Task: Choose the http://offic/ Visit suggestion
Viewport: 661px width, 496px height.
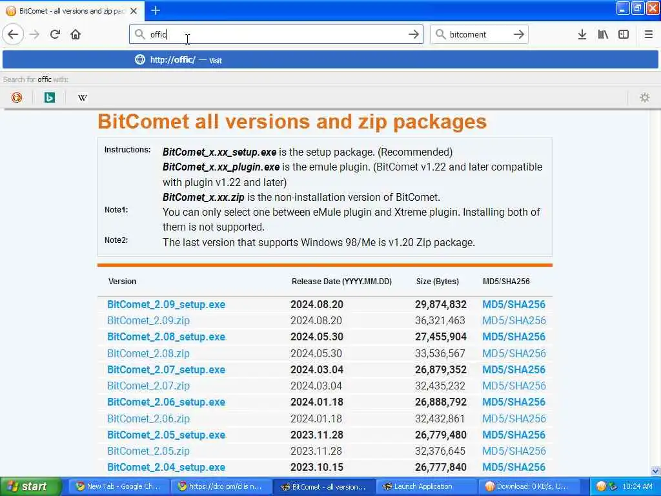Action: point(330,60)
